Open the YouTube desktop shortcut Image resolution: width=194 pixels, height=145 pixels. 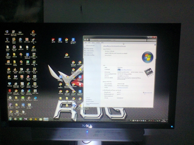pyautogui.click(x=60, y=40)
